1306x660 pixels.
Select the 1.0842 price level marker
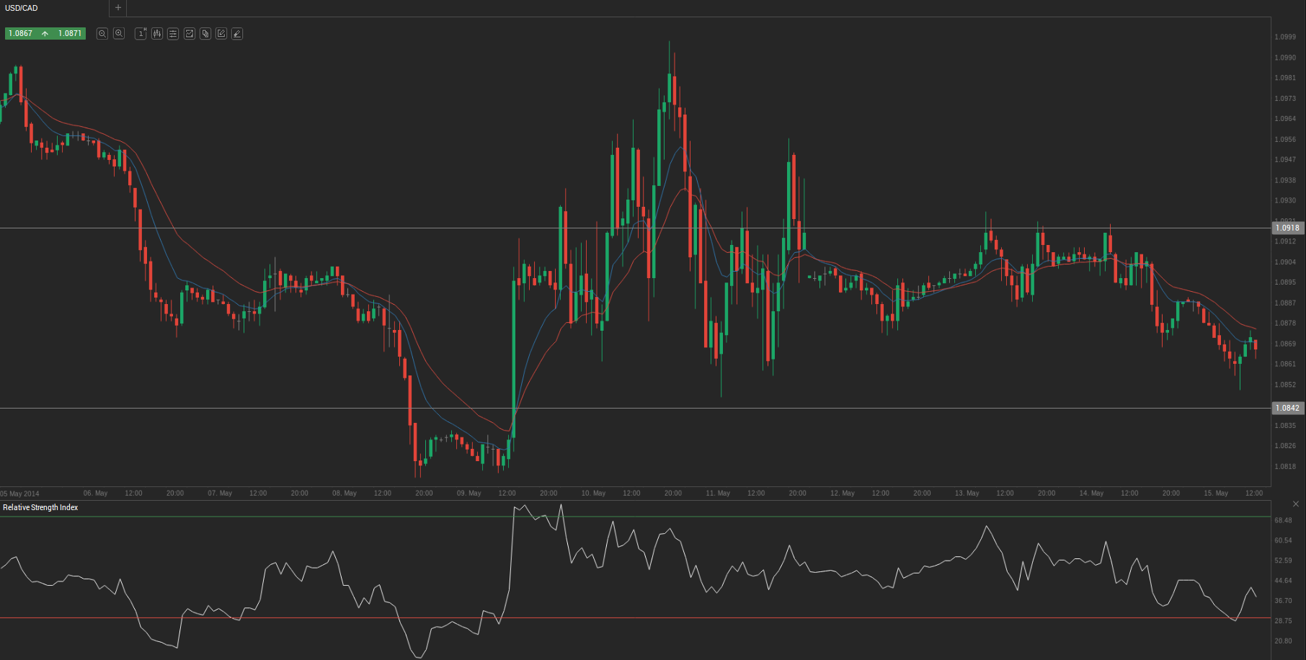(1287, 408)
